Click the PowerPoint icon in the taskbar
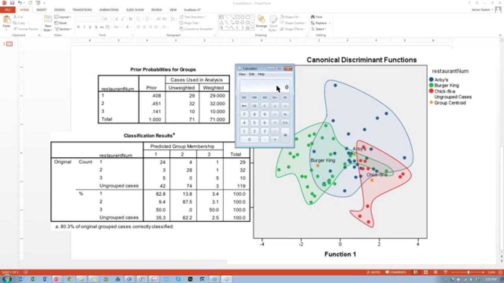Screen dimensions: 504x283 coord(57,279)
